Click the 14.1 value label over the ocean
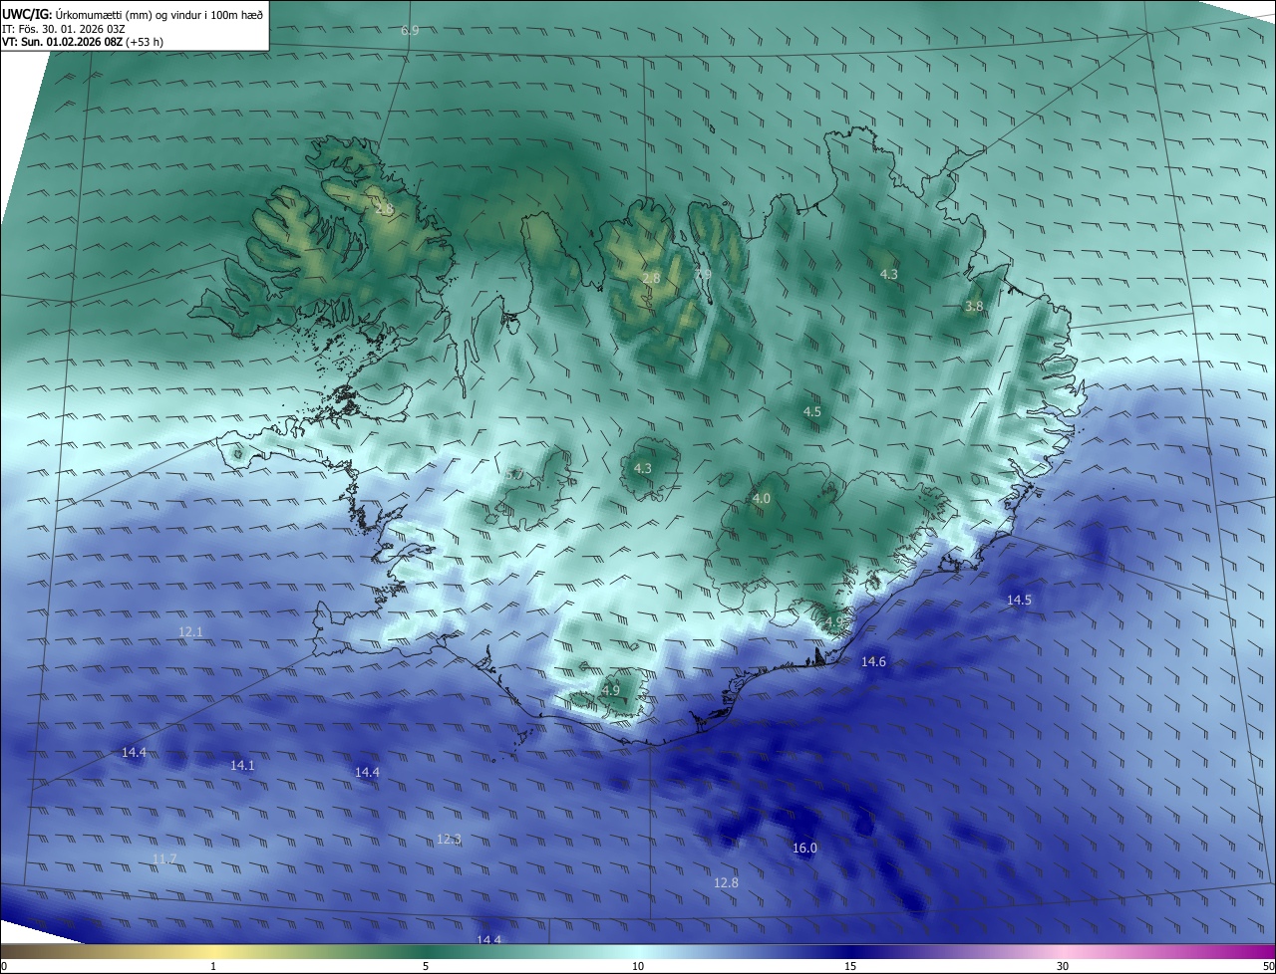1276x974 pixels. click(242, 765)
